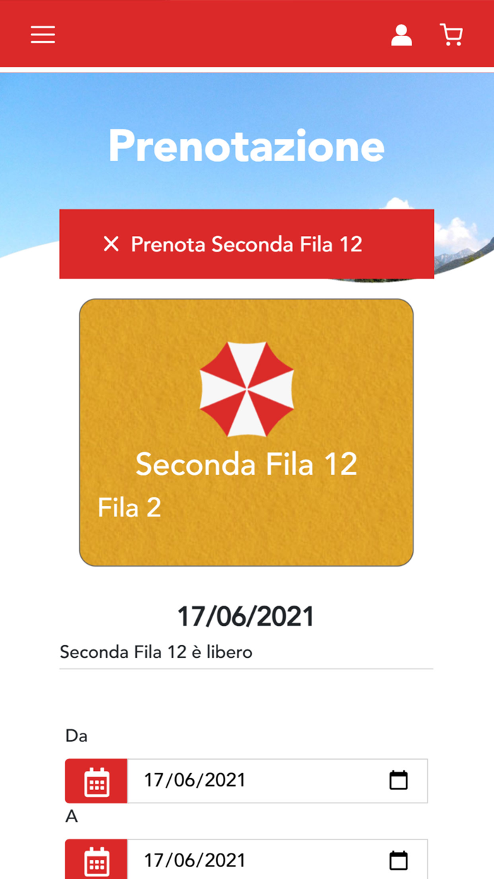This screenshot has height=879, width=494.
Task: Open the hamburger navigation menu
Action: pos(43,35)
